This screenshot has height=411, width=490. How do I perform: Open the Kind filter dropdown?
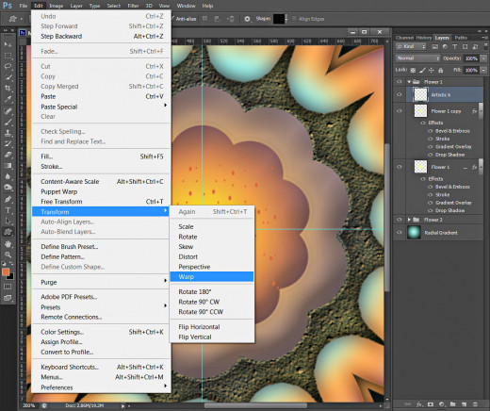coord(411,46)
